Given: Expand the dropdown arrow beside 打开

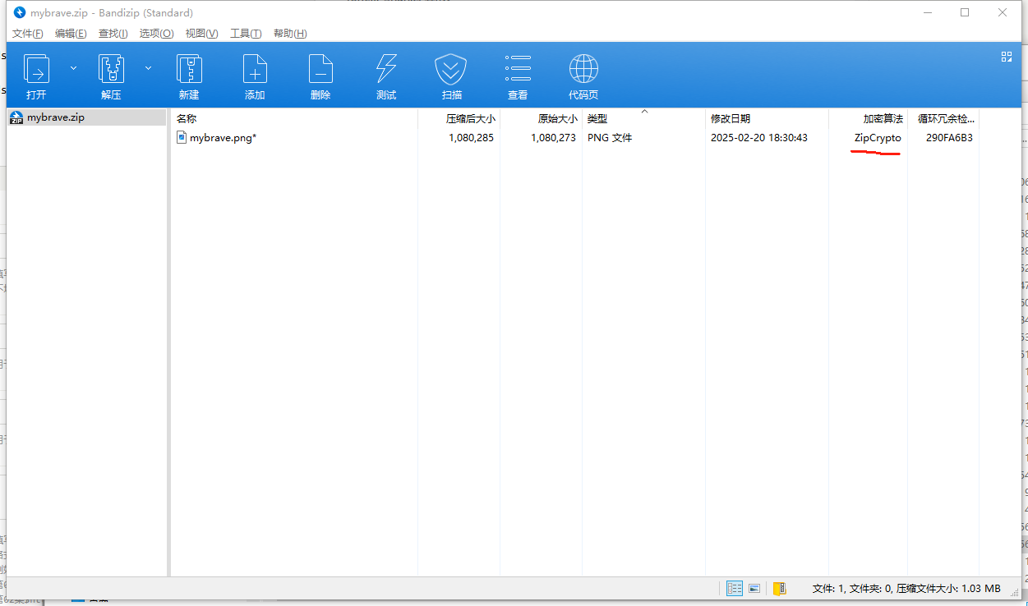Looking at the screenshot, I should 73,68.
